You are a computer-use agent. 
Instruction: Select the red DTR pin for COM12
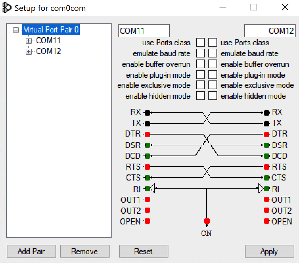pyautogui.click(x=267, y=134)
